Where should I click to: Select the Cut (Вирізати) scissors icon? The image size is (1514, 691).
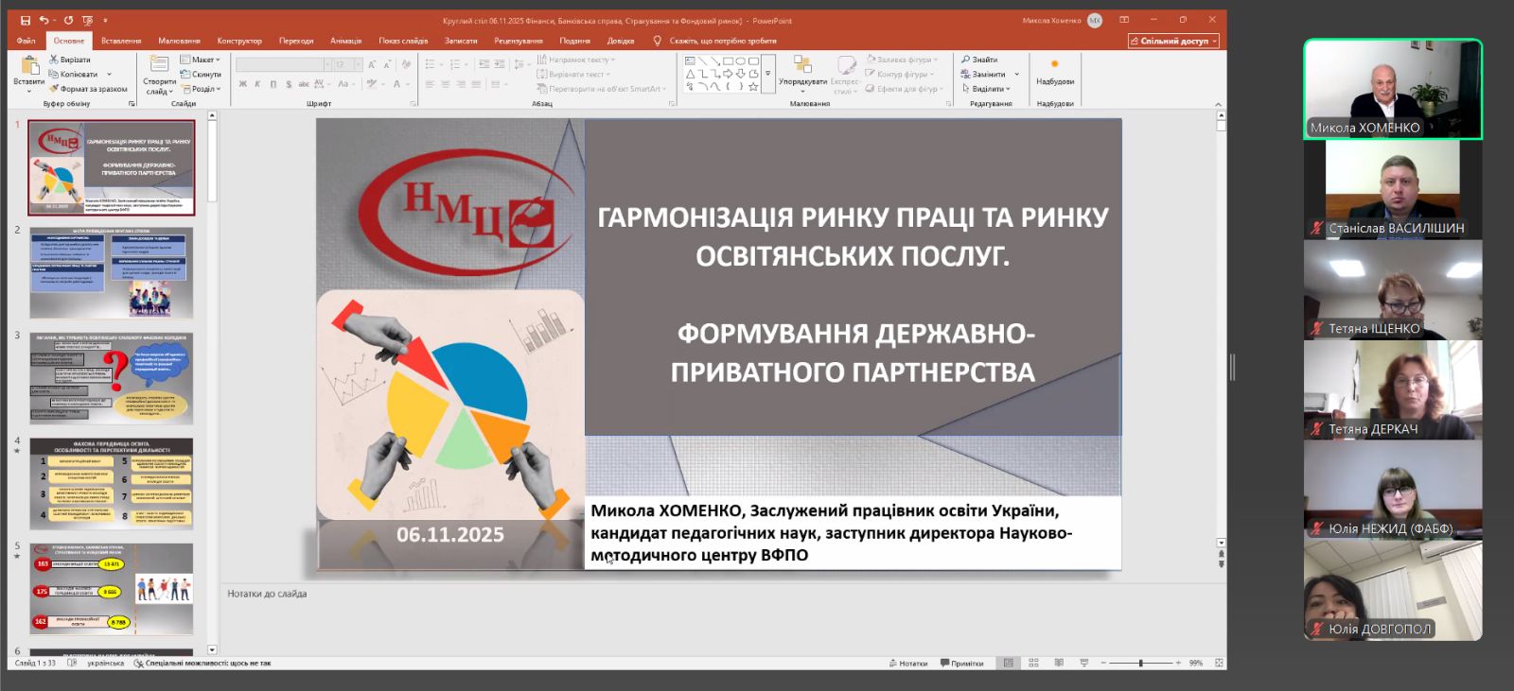tap(54, 60)
